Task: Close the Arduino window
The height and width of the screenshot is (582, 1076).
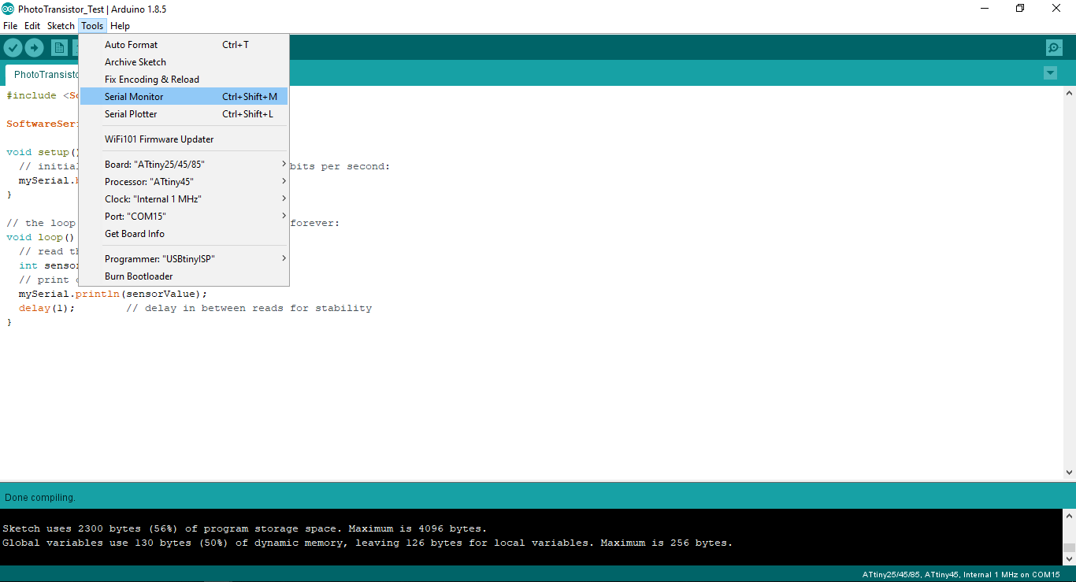Action: click(1057, 9)
